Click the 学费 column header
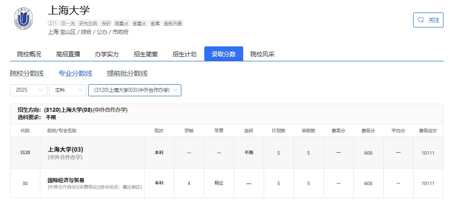Image resolution: width=459 pixels, height=205 pixels. pyautogui.click(x=219, y=131)
